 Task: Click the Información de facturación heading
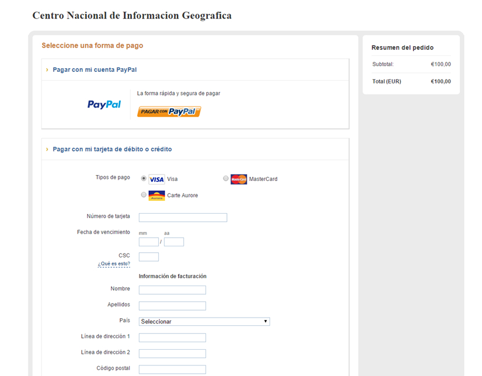[173, 276]
